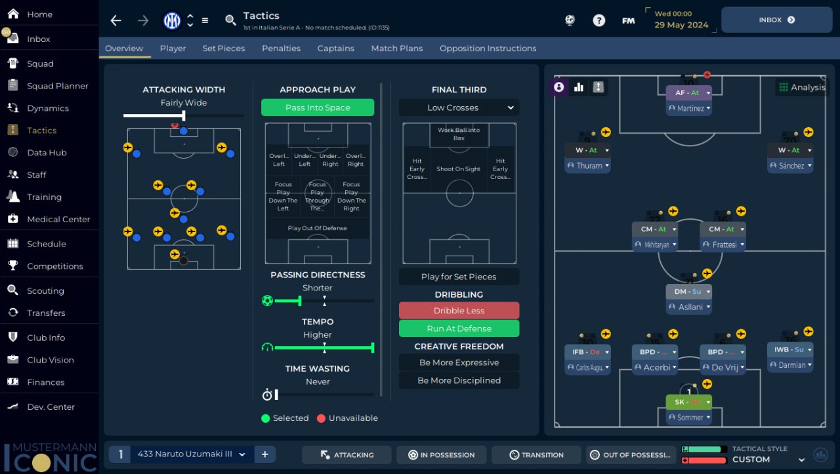Open the Home screen from the sidebar
840x474 pixels.
coord(39,14)
